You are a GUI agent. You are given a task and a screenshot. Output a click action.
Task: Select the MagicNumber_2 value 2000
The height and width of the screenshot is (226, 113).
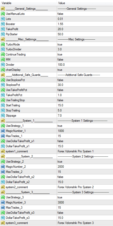click(61, 167)
